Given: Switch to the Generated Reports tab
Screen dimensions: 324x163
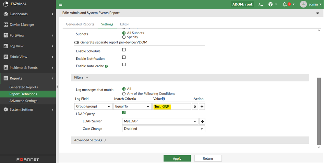Looking at the screenshot, I should 80,24.
